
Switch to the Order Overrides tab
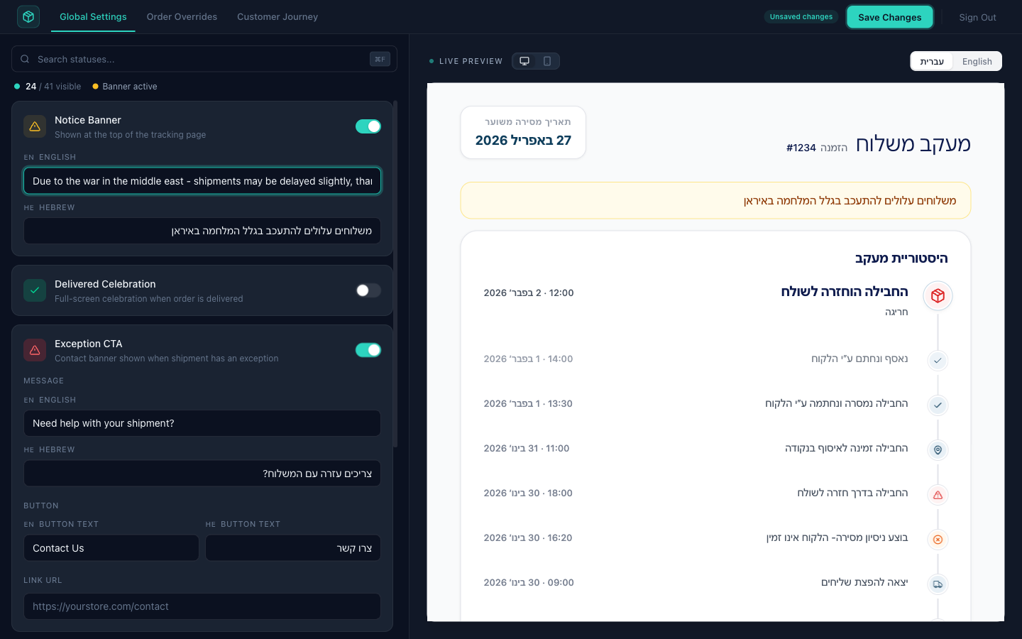(182, 16)
